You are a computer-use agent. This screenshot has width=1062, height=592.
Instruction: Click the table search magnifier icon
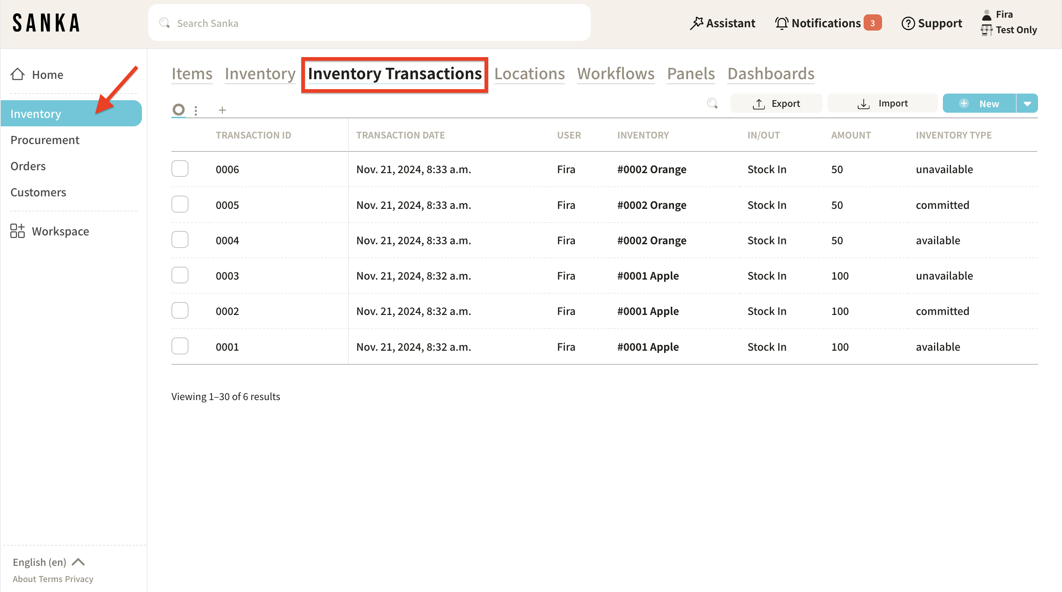pos(712,104)
